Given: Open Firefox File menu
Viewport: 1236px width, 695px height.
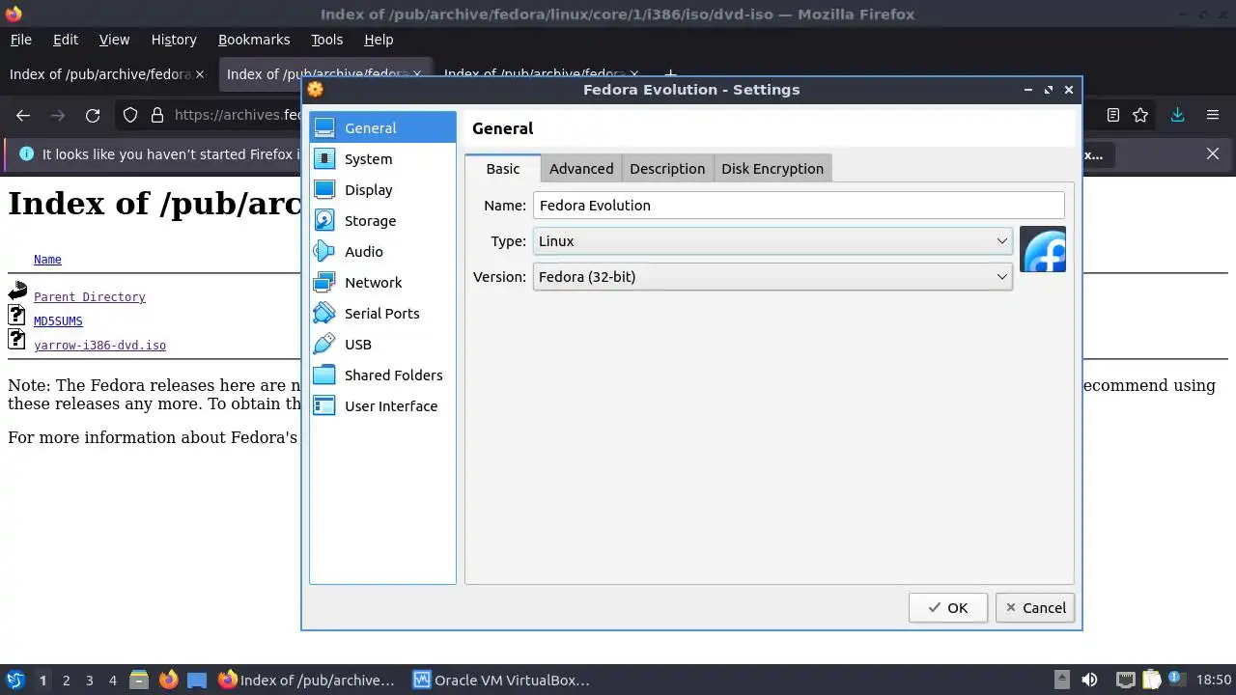Looking at the screenshot, I should coord(20,40).
